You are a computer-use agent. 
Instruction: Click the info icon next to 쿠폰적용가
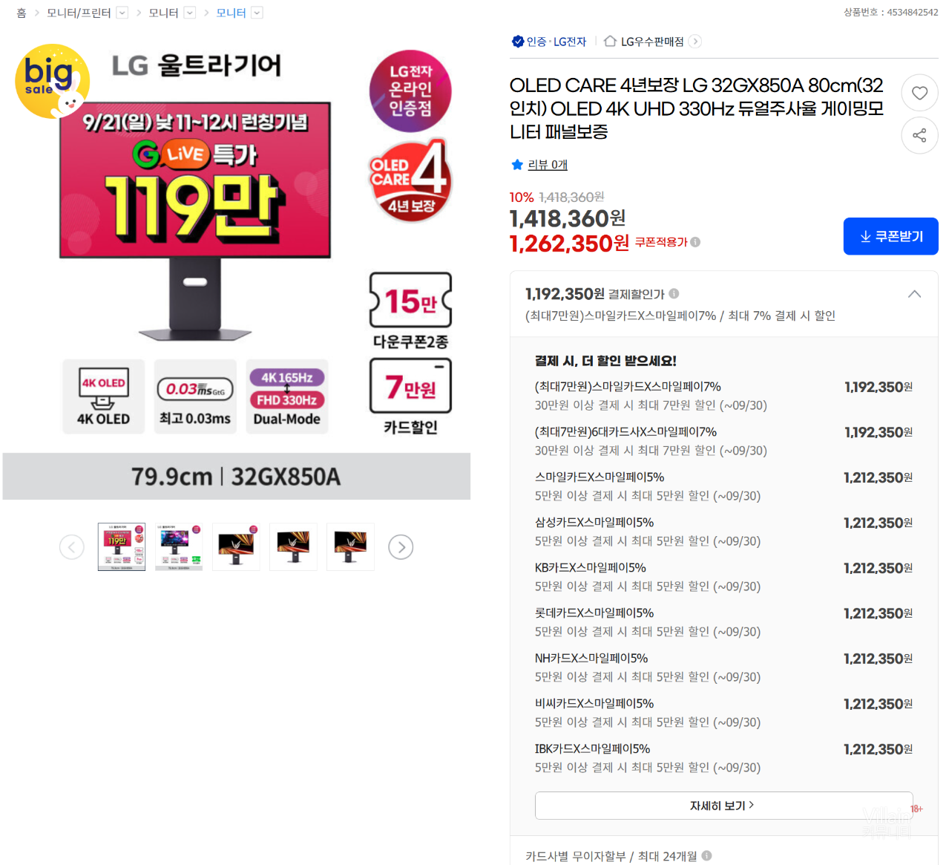pos(695,242)
